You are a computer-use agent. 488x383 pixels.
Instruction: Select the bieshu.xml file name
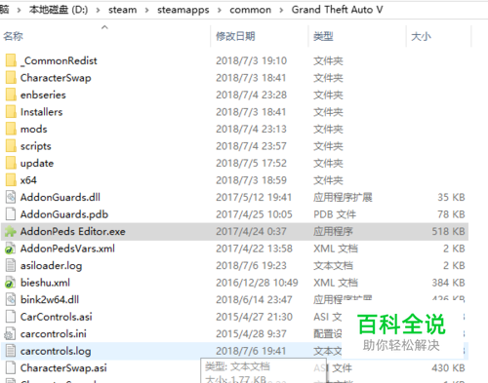pyautogui.click(x=45, y=283)
